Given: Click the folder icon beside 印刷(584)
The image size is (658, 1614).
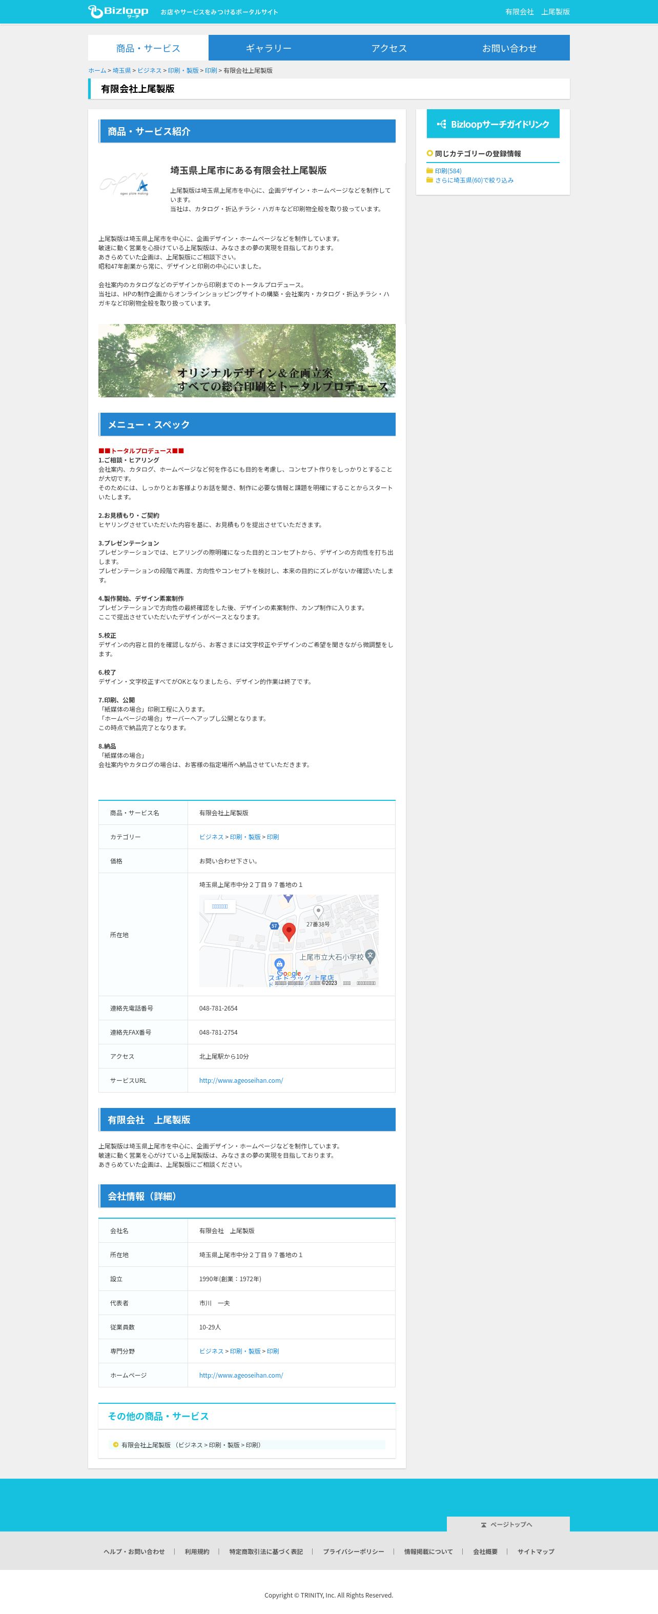Looking at the screenshot, I should [429, 170].
